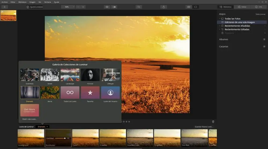Collapse the Dramatic looks collection dropdown
The height and width of the screenshot is (149, 268).
click(x=43, y=127)
